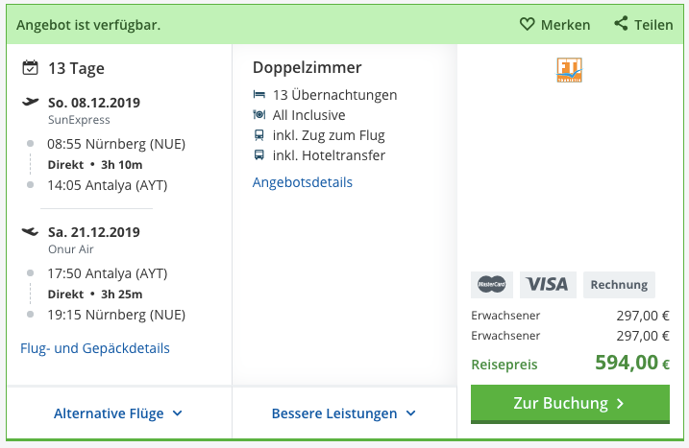Image resolution: width=689 pixels, height=448 pixels.
Task: Click the '13 Übernachtungen' text
Action: [334, 95]
